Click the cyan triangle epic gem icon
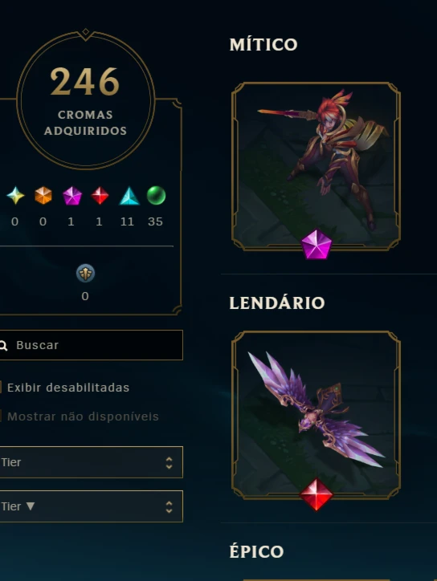The height and width of the screenshot is (581, 437). coord(129,196)
